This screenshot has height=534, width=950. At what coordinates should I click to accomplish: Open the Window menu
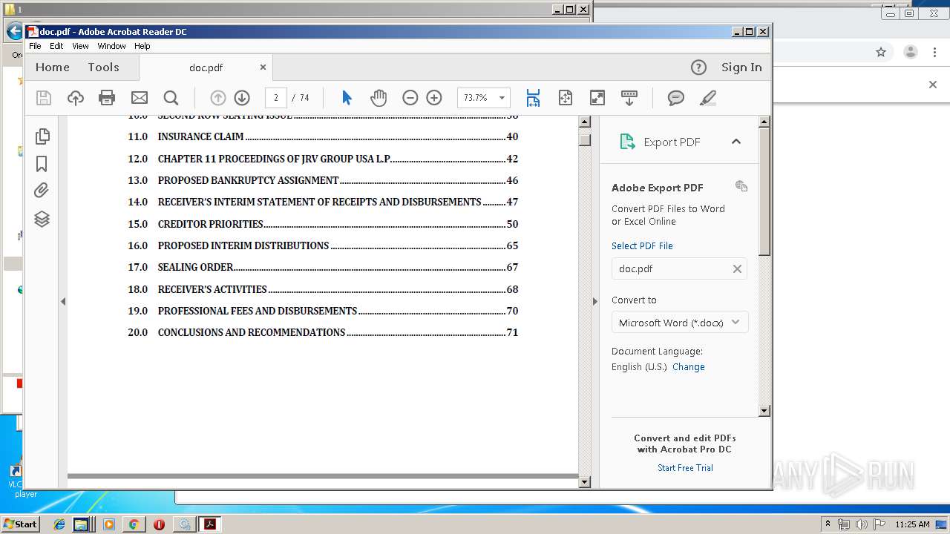pyautogui.click(x=111, y=46)
